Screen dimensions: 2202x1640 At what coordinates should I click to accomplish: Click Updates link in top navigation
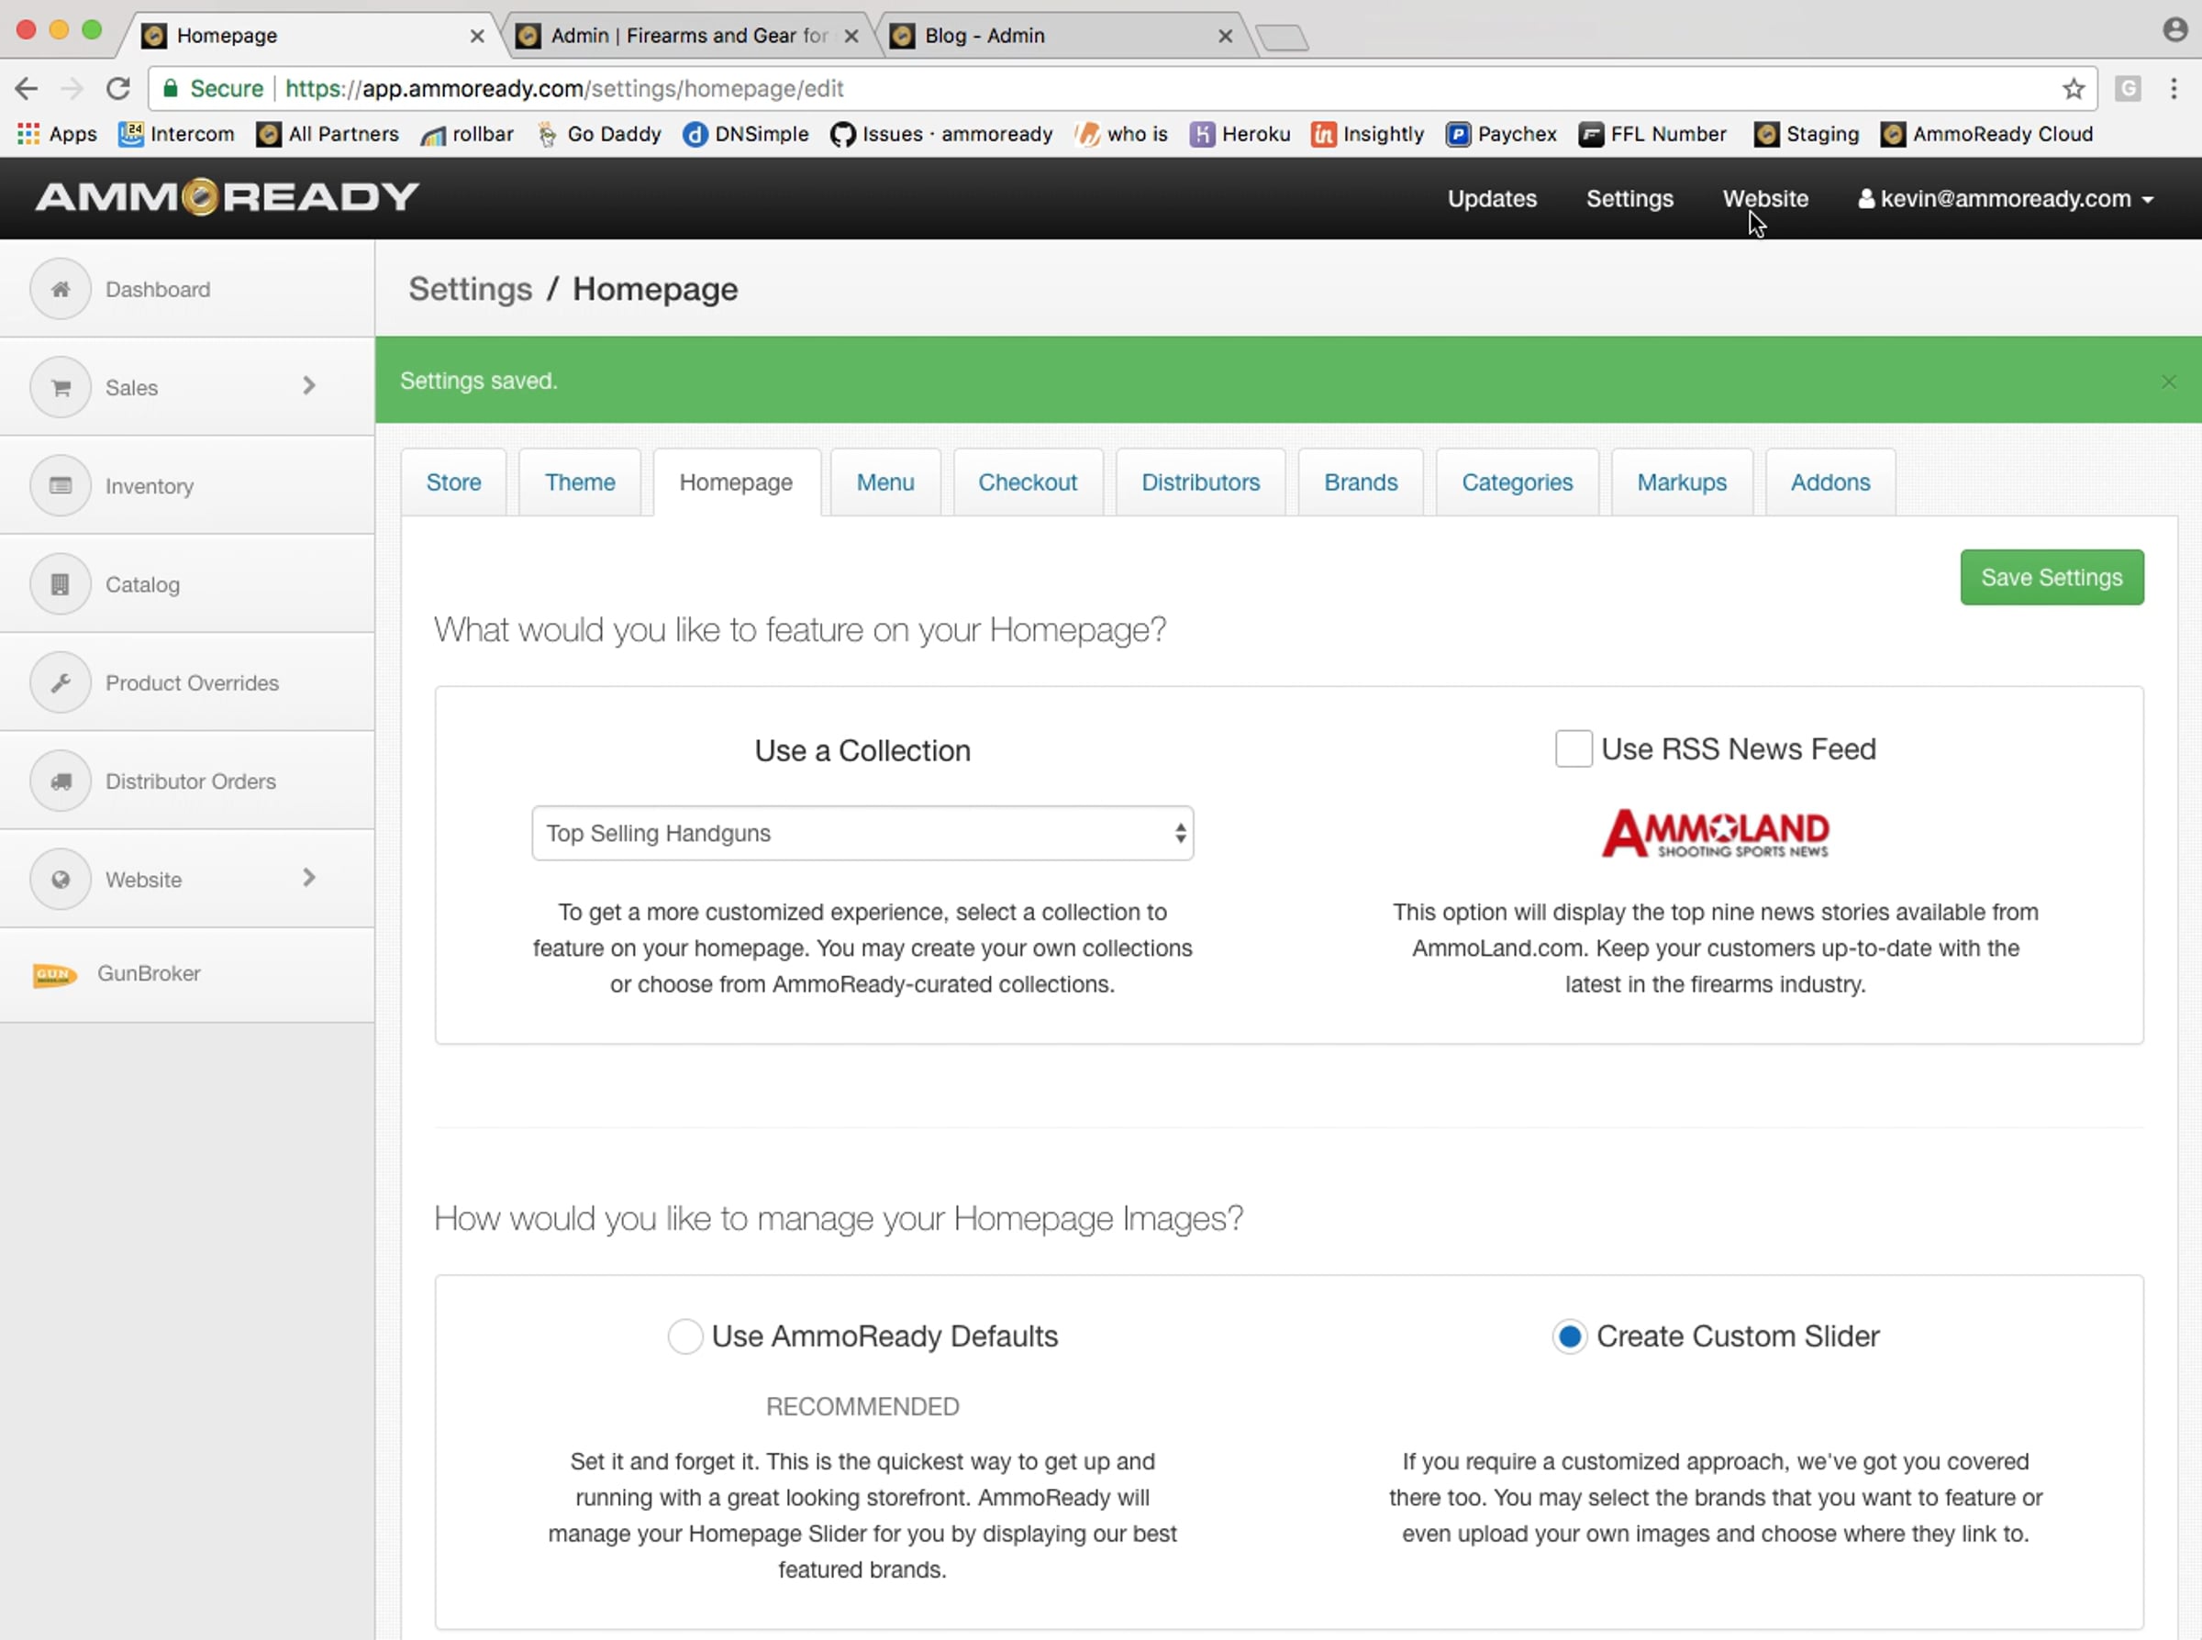[x=1491, y=198]
